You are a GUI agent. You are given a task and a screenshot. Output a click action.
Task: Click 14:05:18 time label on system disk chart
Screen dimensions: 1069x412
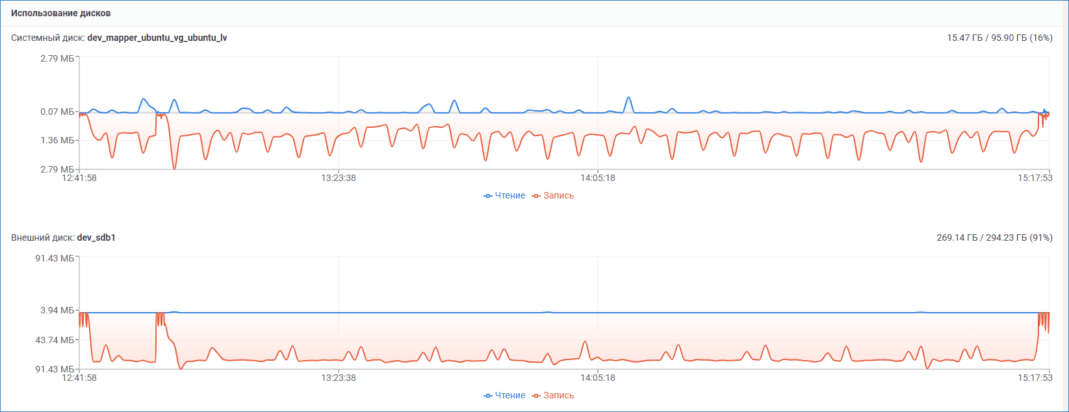coord(598,178)
